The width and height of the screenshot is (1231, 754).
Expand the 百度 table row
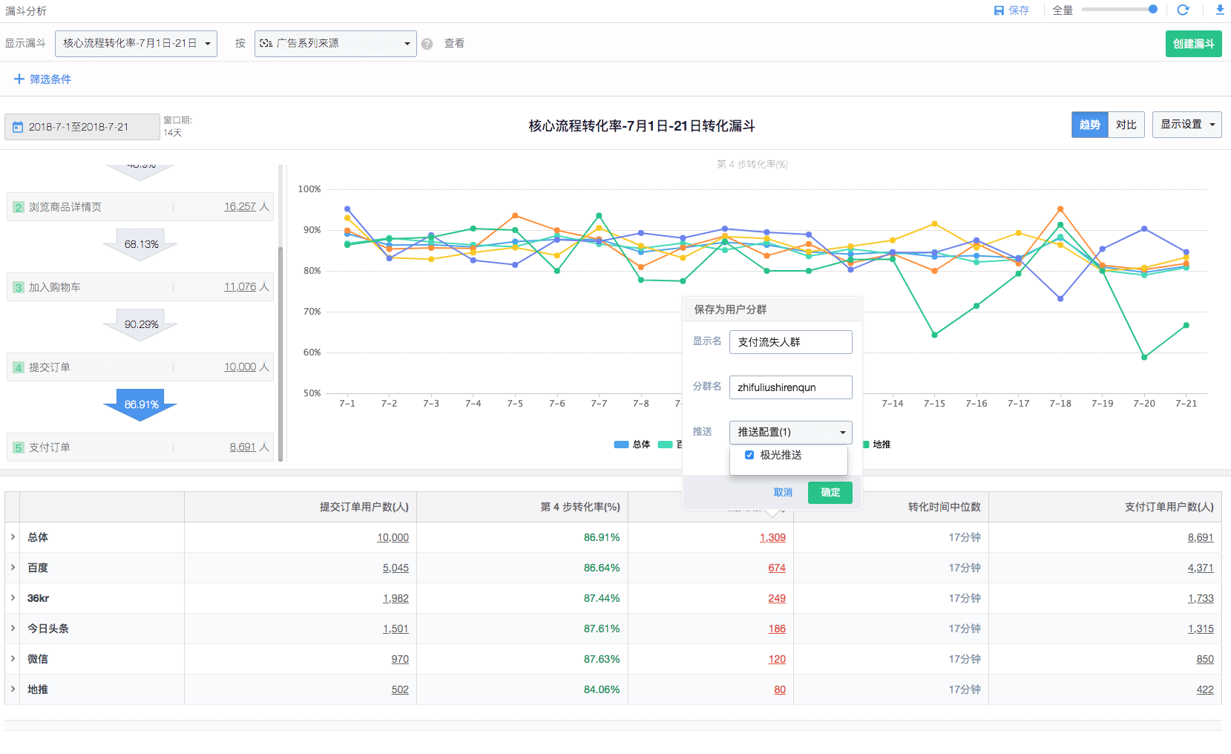[13, 567]
